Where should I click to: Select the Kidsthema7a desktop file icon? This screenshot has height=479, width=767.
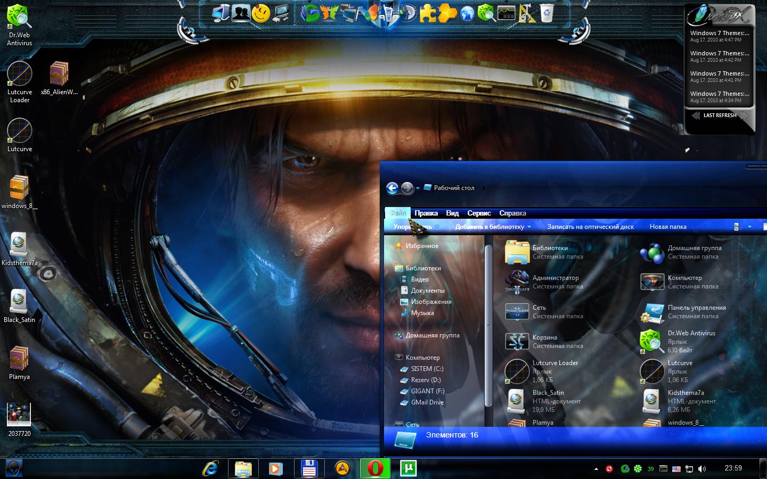[x=19, y=249]
